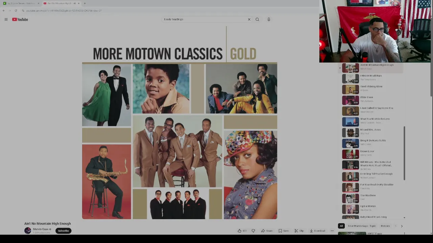Subscribe to Marvin Gaye channel

[x=63, y=231]
